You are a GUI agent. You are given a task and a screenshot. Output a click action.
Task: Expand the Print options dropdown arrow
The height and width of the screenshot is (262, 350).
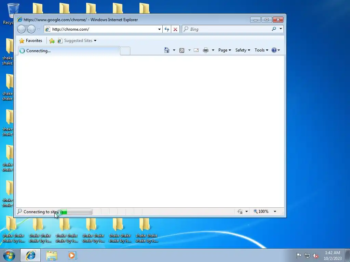click(x=213, y=50)
